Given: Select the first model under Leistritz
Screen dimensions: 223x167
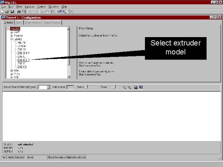Looking at the screenshot, I should coord(21,43).
